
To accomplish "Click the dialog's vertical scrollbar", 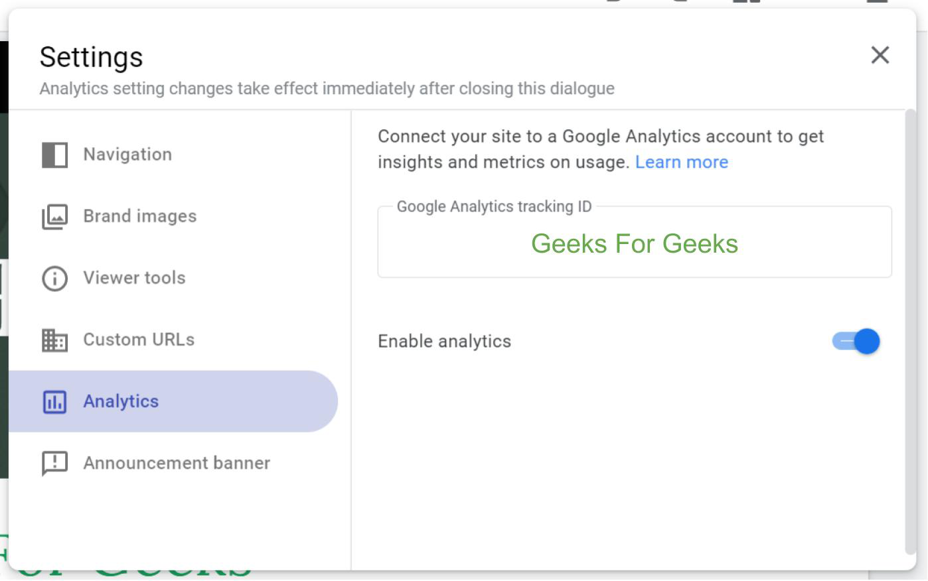I will click(x=910, y=332).
